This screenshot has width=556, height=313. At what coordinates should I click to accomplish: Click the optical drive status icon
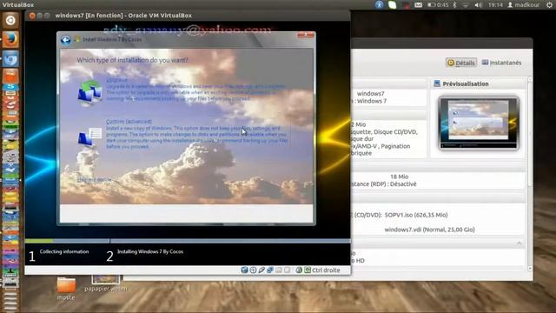pos(253,270)
